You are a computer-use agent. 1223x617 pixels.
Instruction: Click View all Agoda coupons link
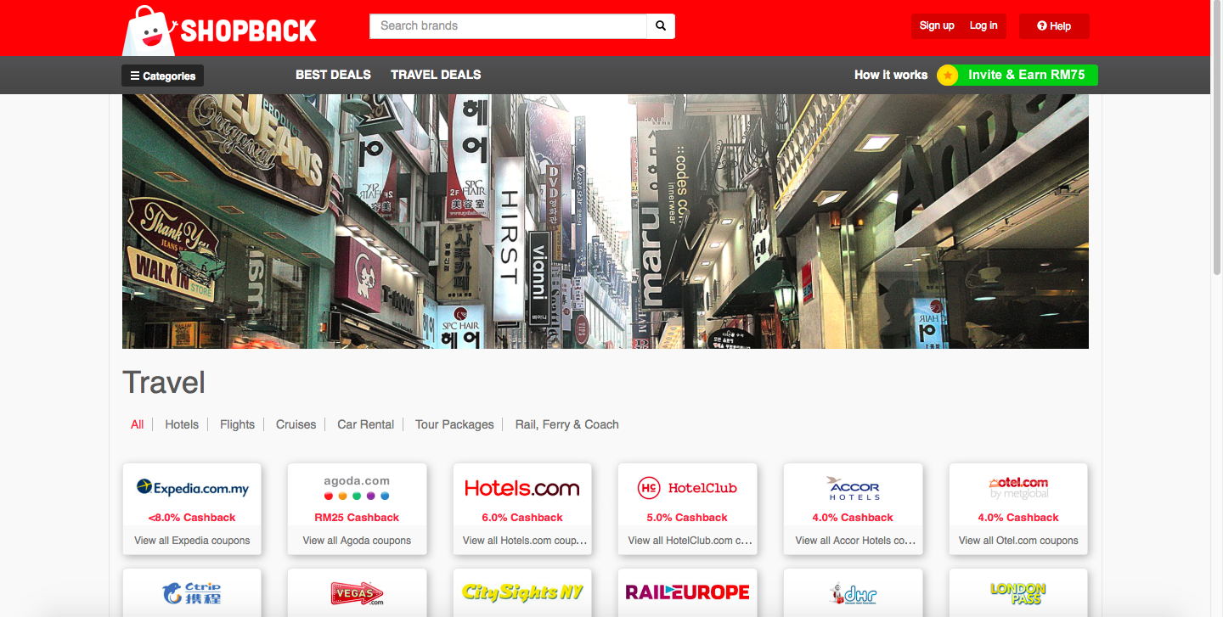[x=357, y=541]
